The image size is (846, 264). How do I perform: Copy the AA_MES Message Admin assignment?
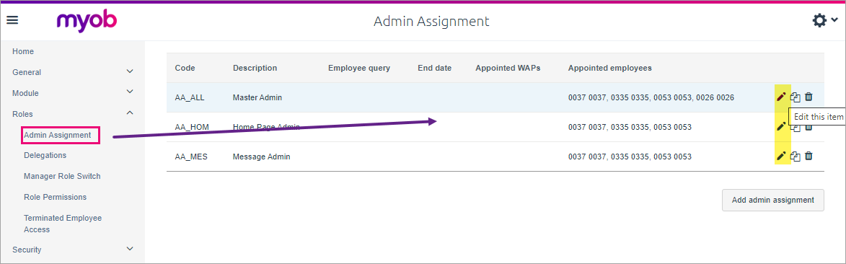(796, 157)
